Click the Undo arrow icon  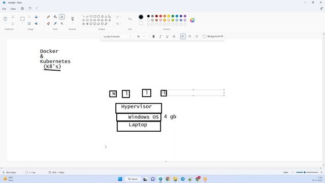coord(30,9)
